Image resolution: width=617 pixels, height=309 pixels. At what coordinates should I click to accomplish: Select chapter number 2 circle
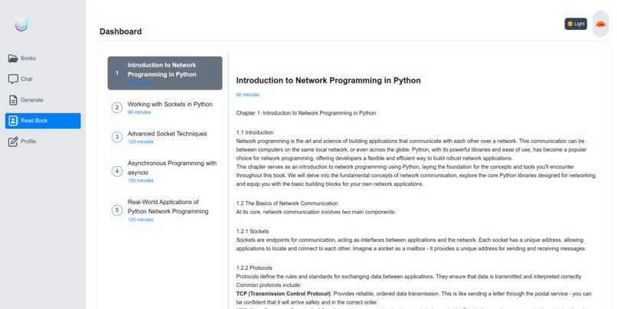[117, 107]
